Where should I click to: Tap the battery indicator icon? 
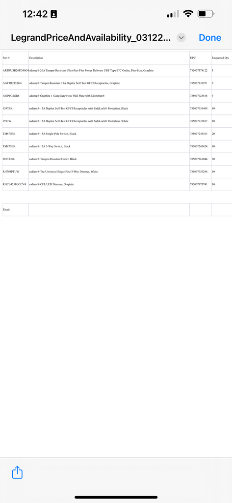click(206, 14)
